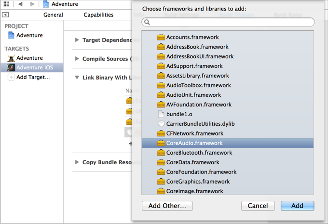Select CoreData.framework by its name
The width and height of the screenshot is (328, 224).
coord(192,162)
